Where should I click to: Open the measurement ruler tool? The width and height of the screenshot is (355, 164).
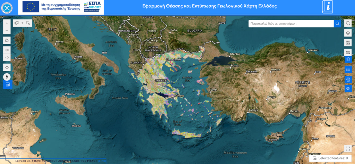(348, 52)
